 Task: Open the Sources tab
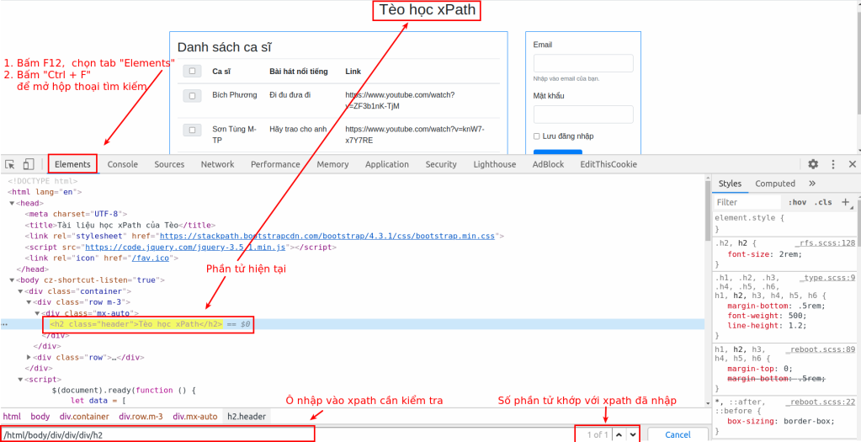click(169, 164)
